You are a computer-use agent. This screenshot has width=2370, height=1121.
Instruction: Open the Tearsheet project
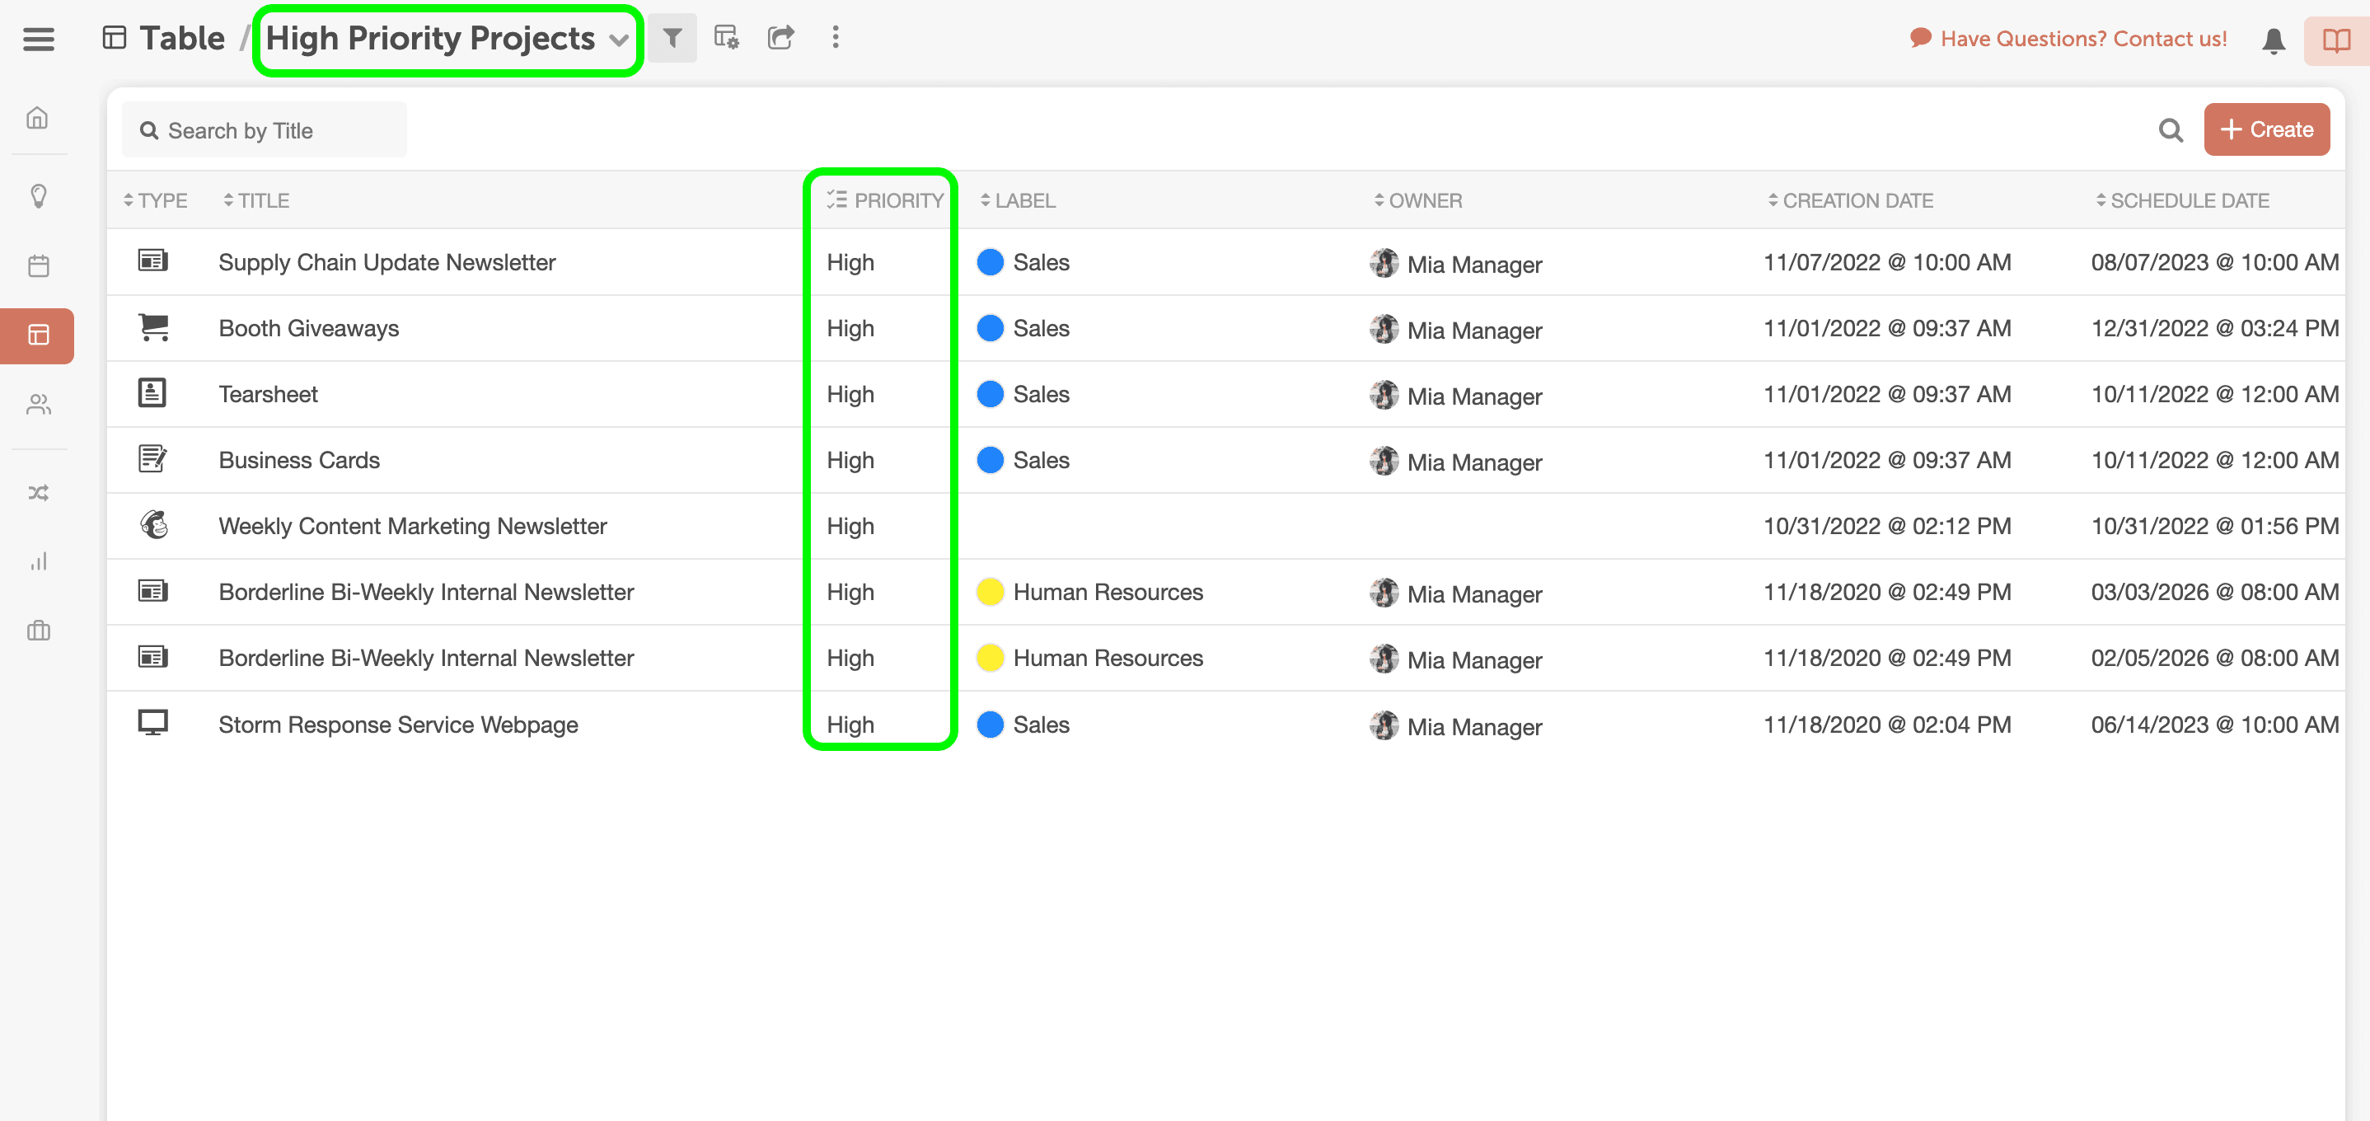click(x=268, y=394)
